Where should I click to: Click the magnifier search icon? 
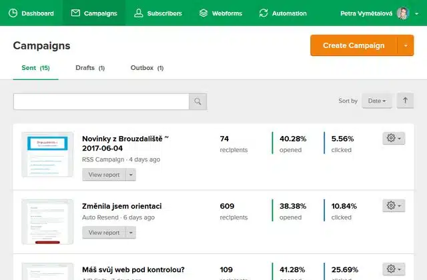(197, 101)
